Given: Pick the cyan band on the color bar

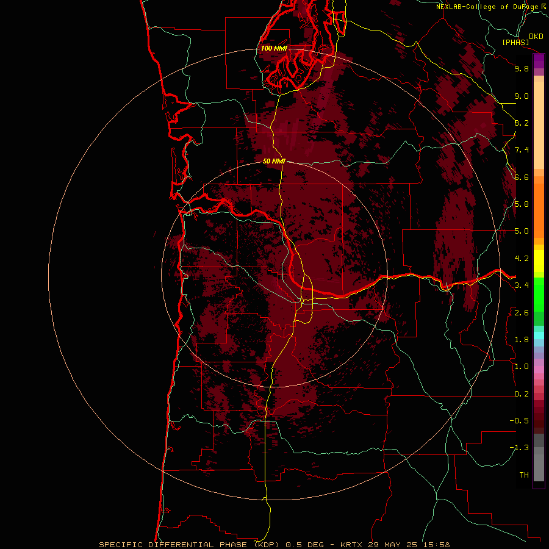Looking at the screenshot, I should 539,335.
